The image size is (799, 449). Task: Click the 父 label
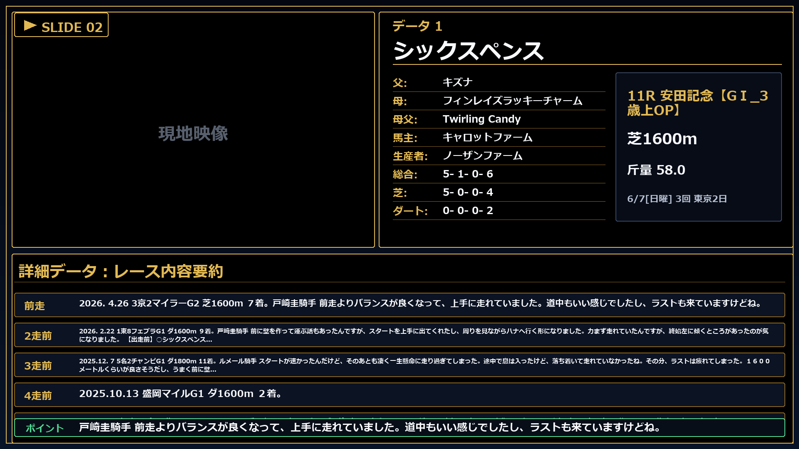pyautogui.click(x=400, y=83)
